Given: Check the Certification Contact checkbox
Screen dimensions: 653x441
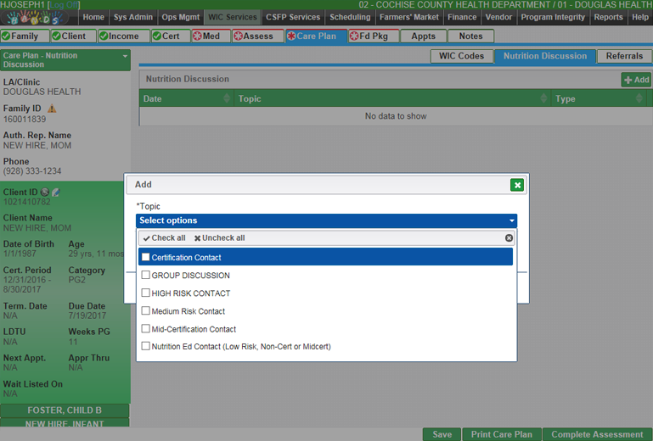Looking at the screenshot, I should [x=146, y=257].
